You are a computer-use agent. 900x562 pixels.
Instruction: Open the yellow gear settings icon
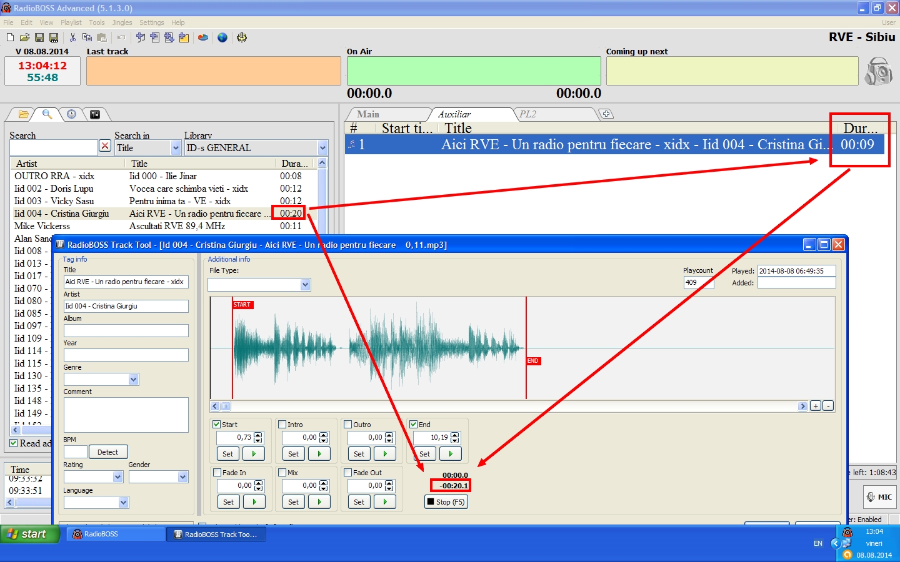point(242,37)
